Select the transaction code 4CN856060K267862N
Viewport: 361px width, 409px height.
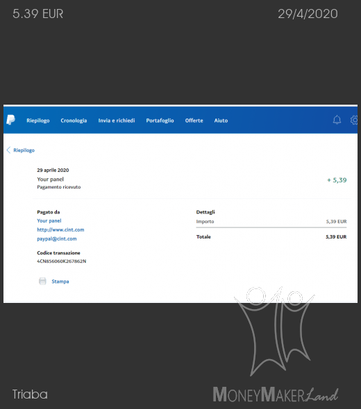point(62,261)
